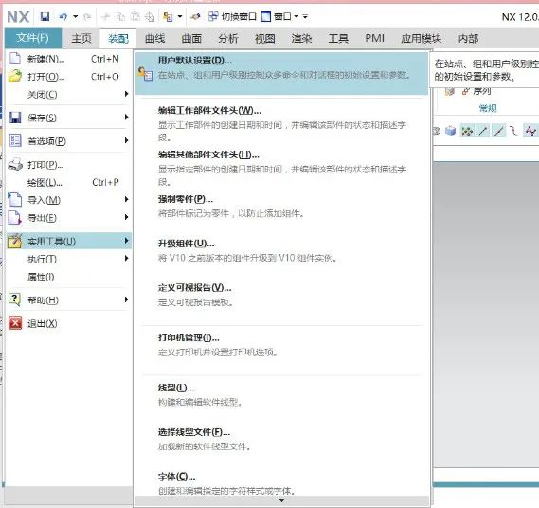This screenshot has width=539, height=508.
Task: Switch to the 分析 analysis tab
Action: point(228,38)
